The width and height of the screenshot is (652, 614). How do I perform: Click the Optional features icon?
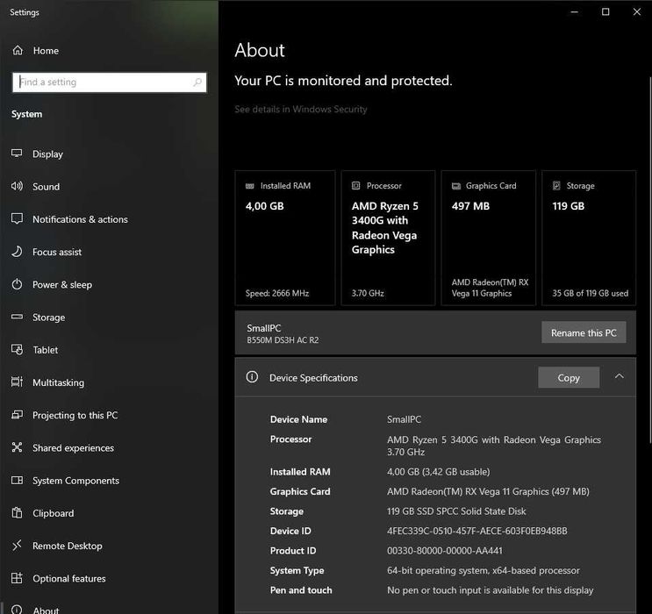pos(17,578)
